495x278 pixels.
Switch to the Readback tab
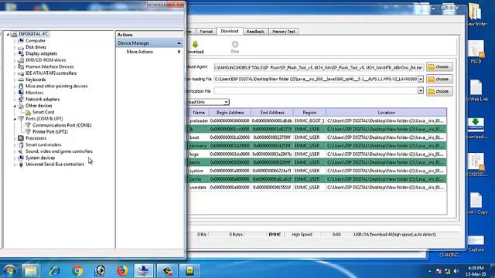click(255, 32)
